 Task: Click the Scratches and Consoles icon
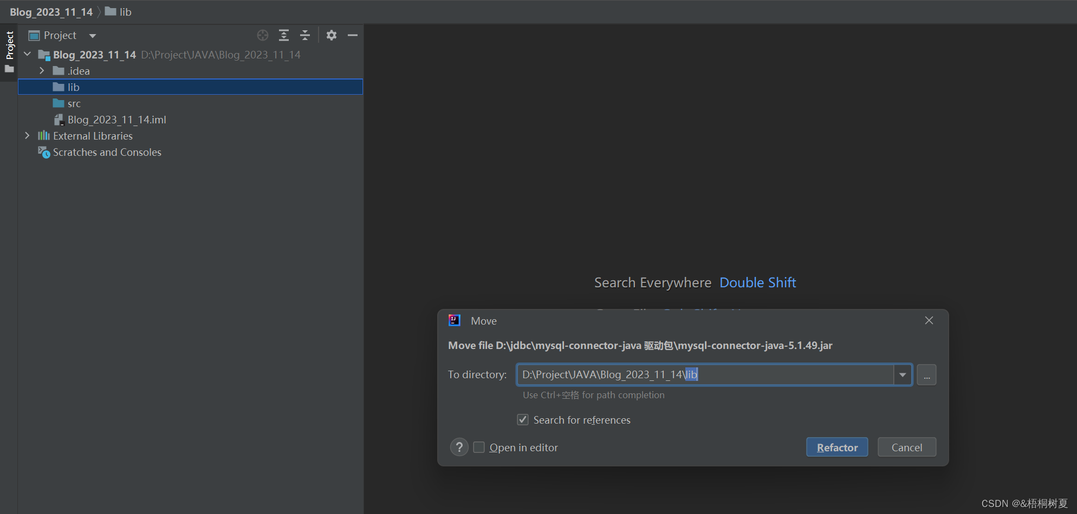coord(44,152)
